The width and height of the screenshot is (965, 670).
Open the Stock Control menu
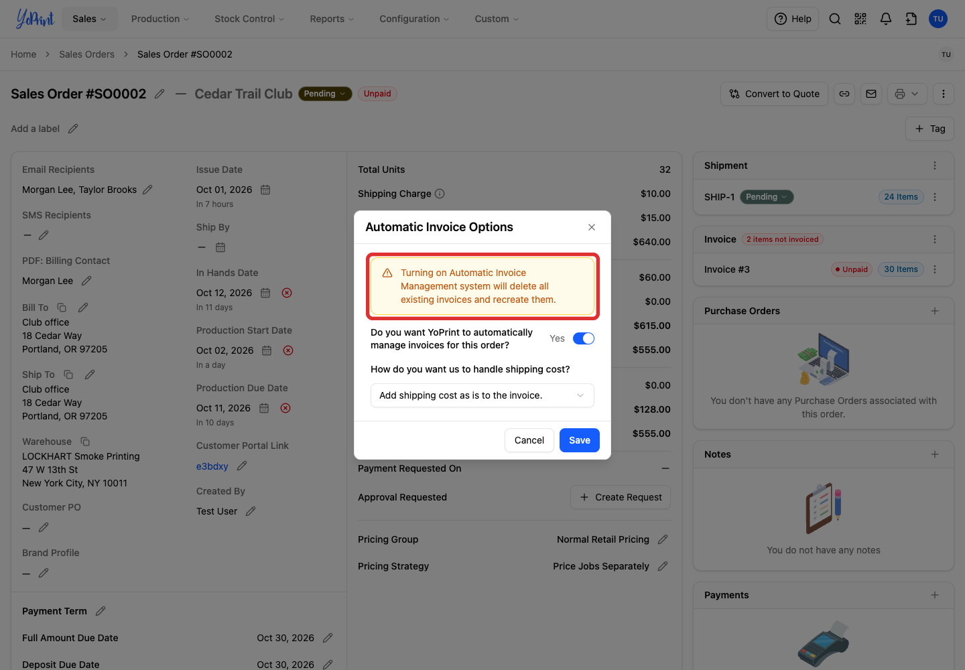point(249,19)
